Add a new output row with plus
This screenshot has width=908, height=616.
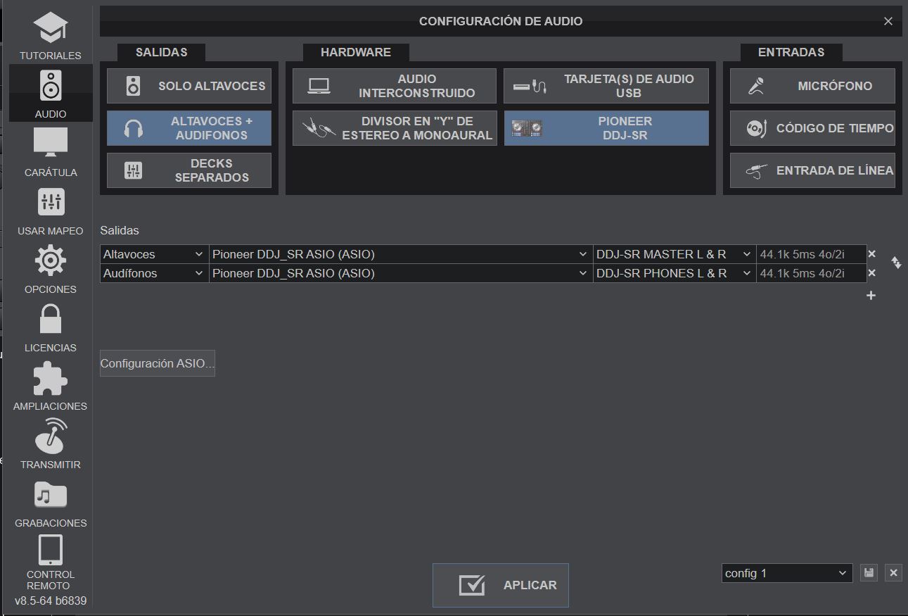coord(871,296)
